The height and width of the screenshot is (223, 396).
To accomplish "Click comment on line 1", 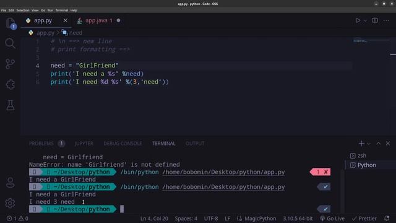I will [81, 42].
